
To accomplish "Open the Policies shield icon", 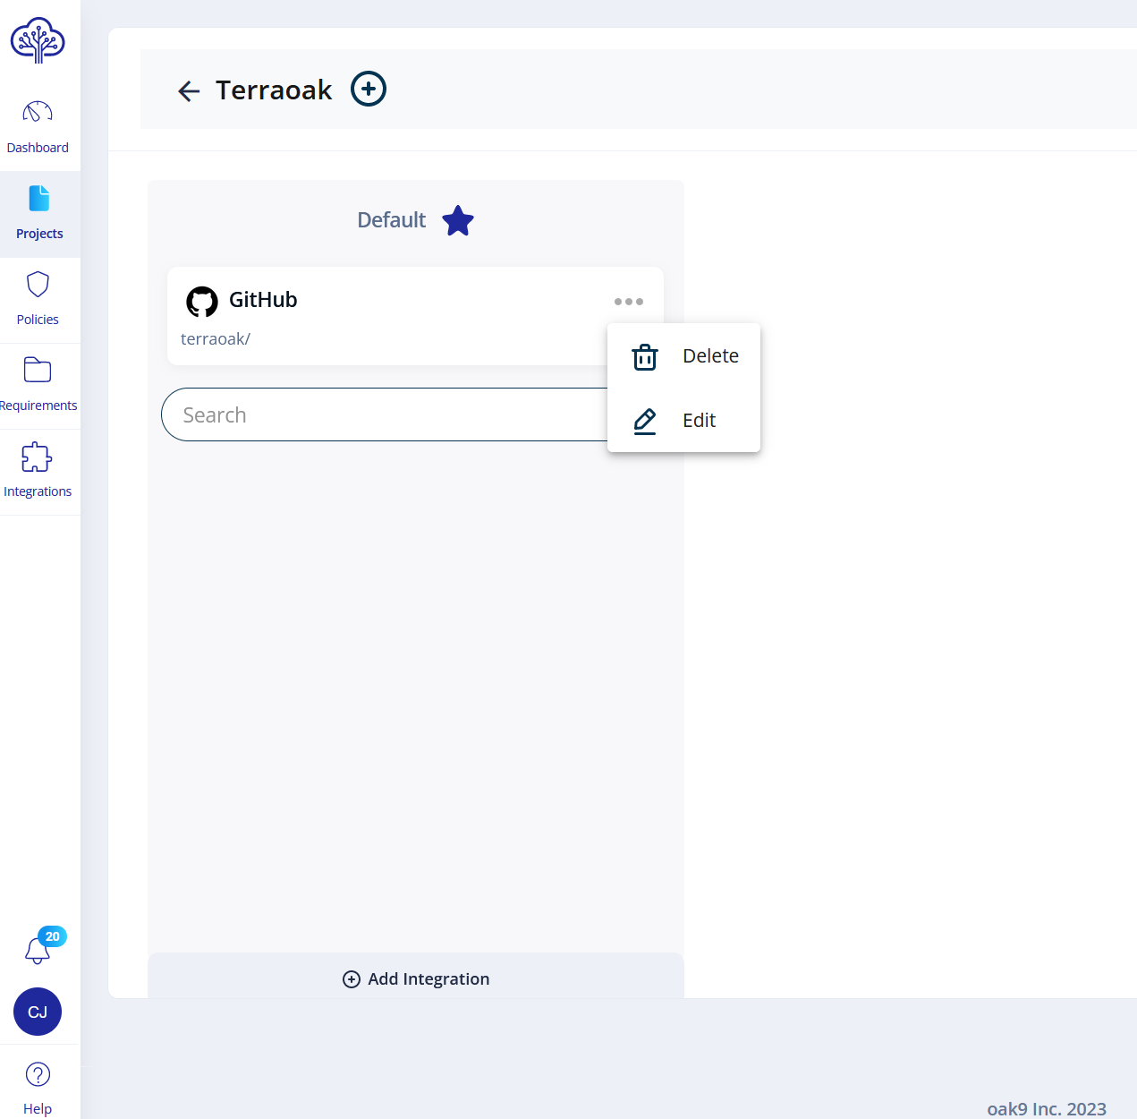I will 38,284.
